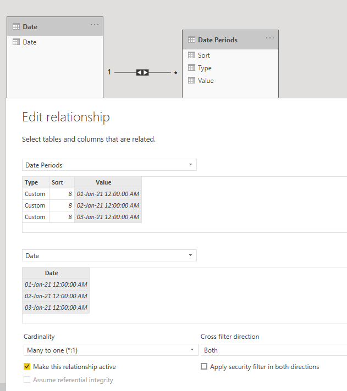Check Apply security filter in both directions
The width and height of the screenshot is (347, 391).
point(204,366)
